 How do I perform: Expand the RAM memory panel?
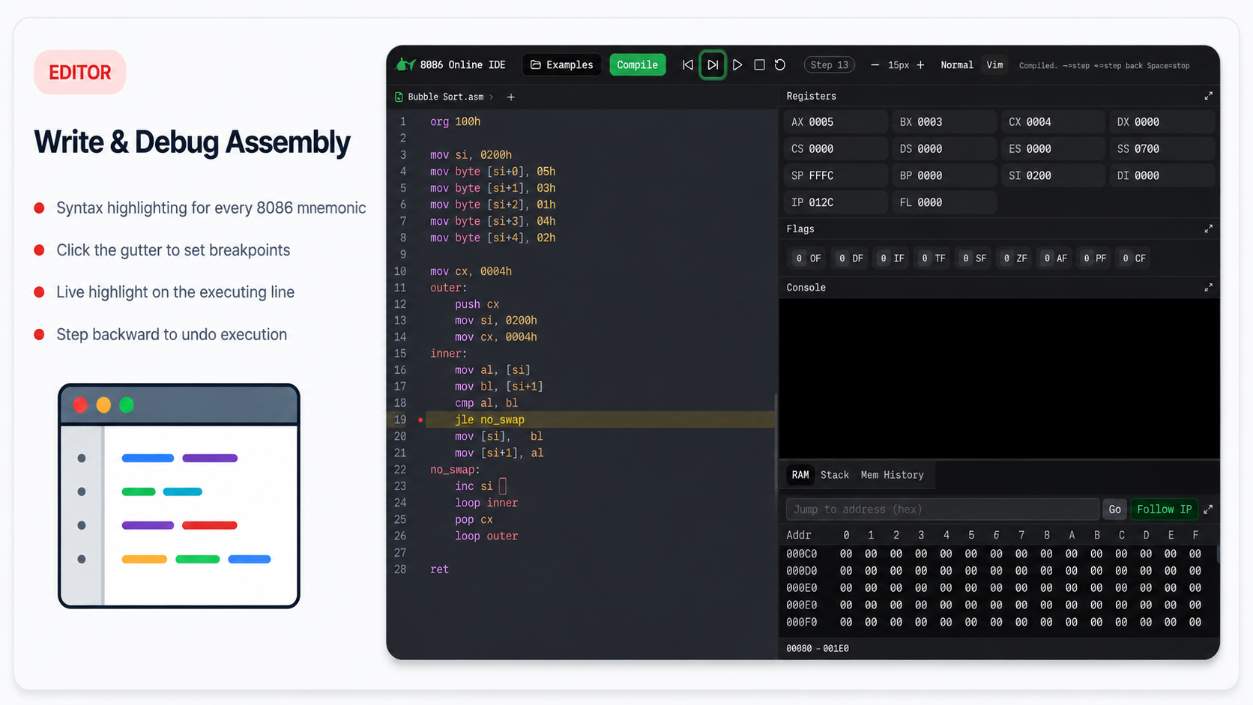(x=1208, y=509)
